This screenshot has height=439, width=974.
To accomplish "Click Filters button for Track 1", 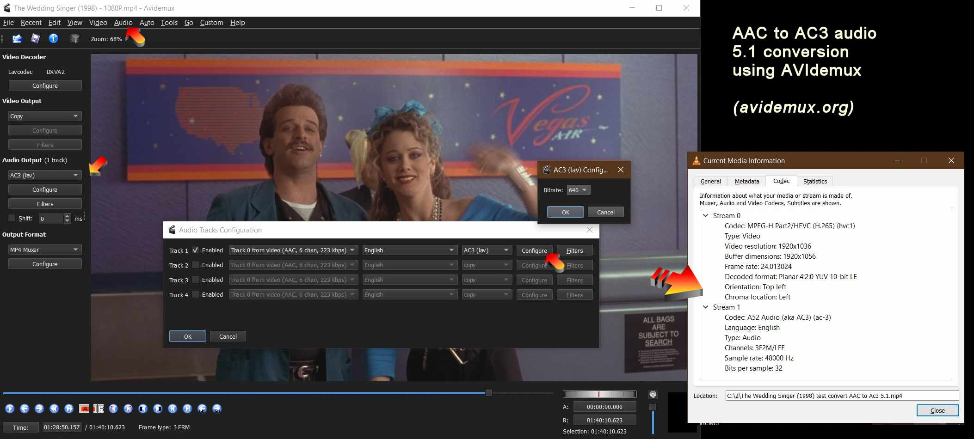I will point(574,250).
